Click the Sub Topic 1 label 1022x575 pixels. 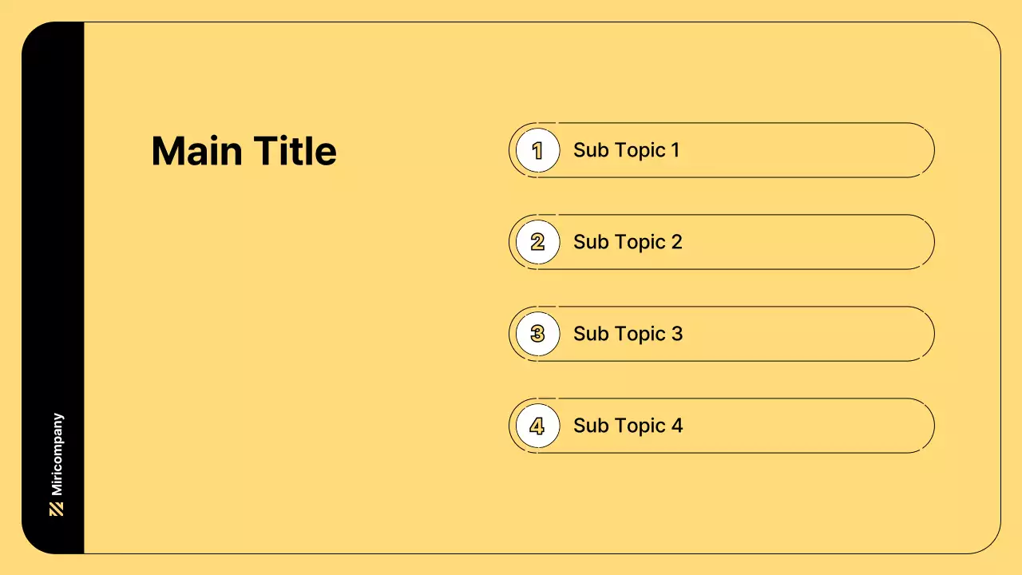(x=626, y=150)
